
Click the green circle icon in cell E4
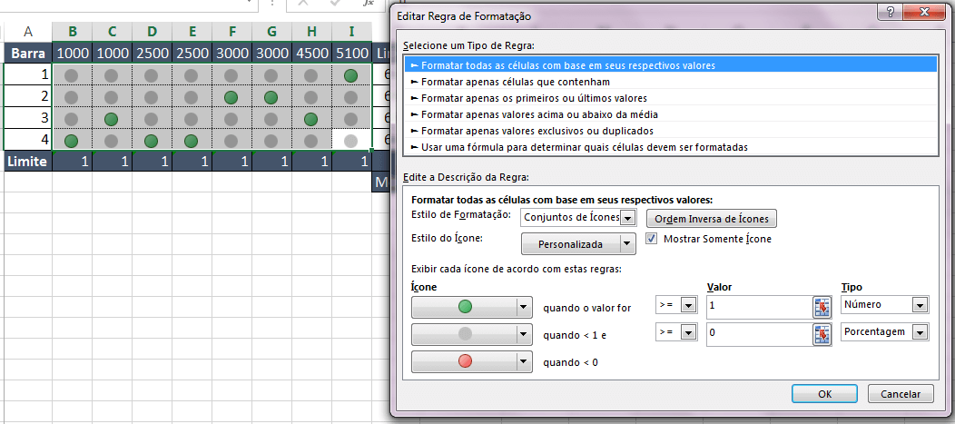click(x=192, y=141)
